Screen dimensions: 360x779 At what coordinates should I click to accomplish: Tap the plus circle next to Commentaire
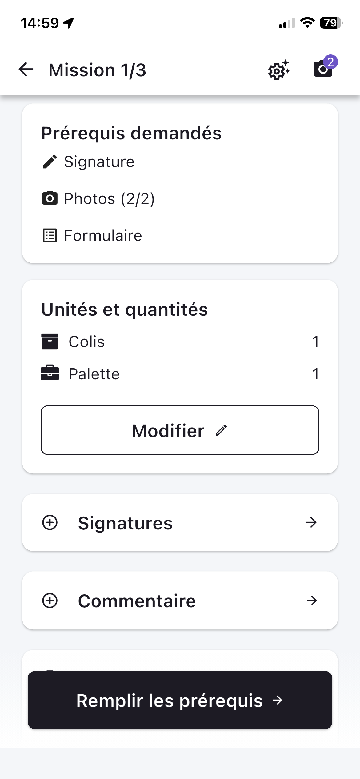click(x=50, y=601)
